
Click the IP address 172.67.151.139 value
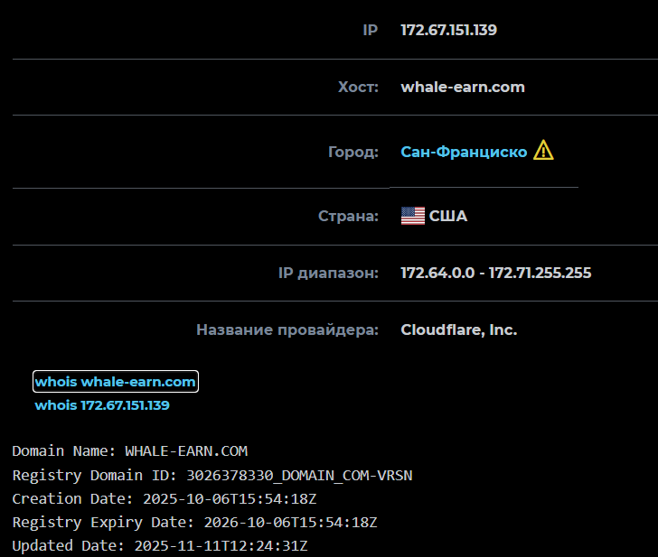448,30
